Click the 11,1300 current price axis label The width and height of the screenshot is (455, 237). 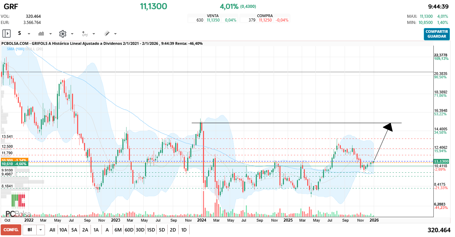pos(441,161)
